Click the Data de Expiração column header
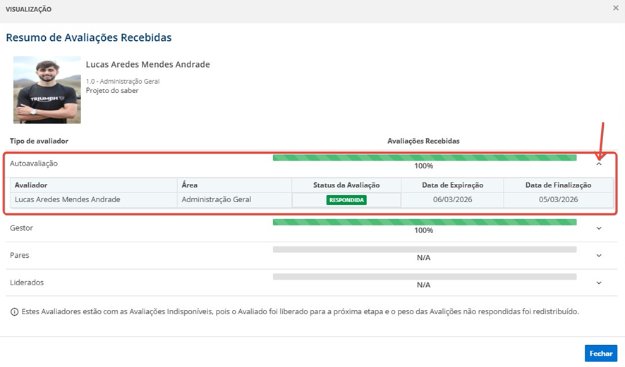The height and width of the screenshot is (367, 625). (452, 185)
